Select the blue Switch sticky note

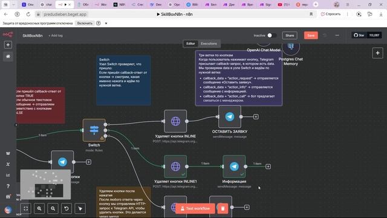pyautogui.click(x=123, y=81)
